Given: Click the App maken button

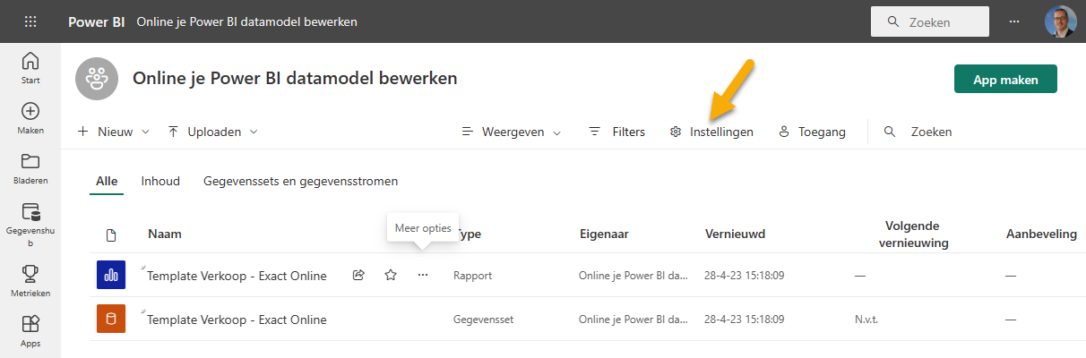Looking at the screenshot, I should [x=1005, y=80].
